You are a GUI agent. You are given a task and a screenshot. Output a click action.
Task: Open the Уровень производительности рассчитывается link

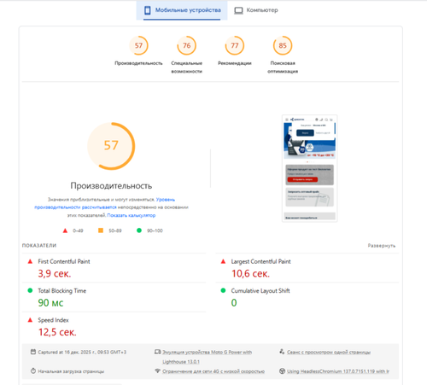pos(104,203)
